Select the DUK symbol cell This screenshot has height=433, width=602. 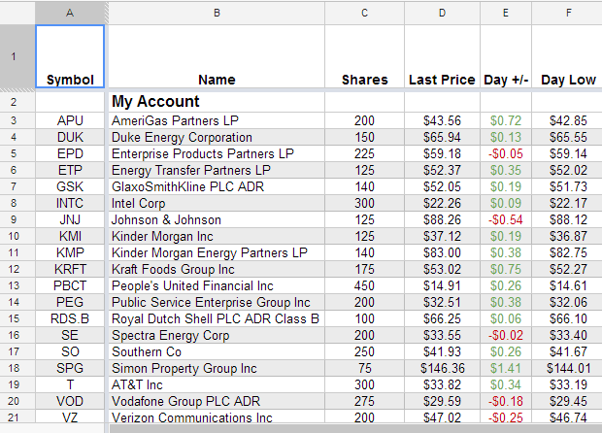(x=70, y=137)
